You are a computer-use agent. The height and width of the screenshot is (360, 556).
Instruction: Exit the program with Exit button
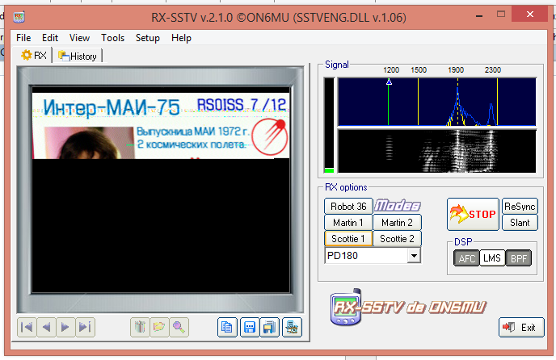coord(521,328)
